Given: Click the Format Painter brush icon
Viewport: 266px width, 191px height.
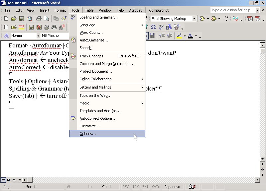Looking at the screenshot, I should [64, 19].
